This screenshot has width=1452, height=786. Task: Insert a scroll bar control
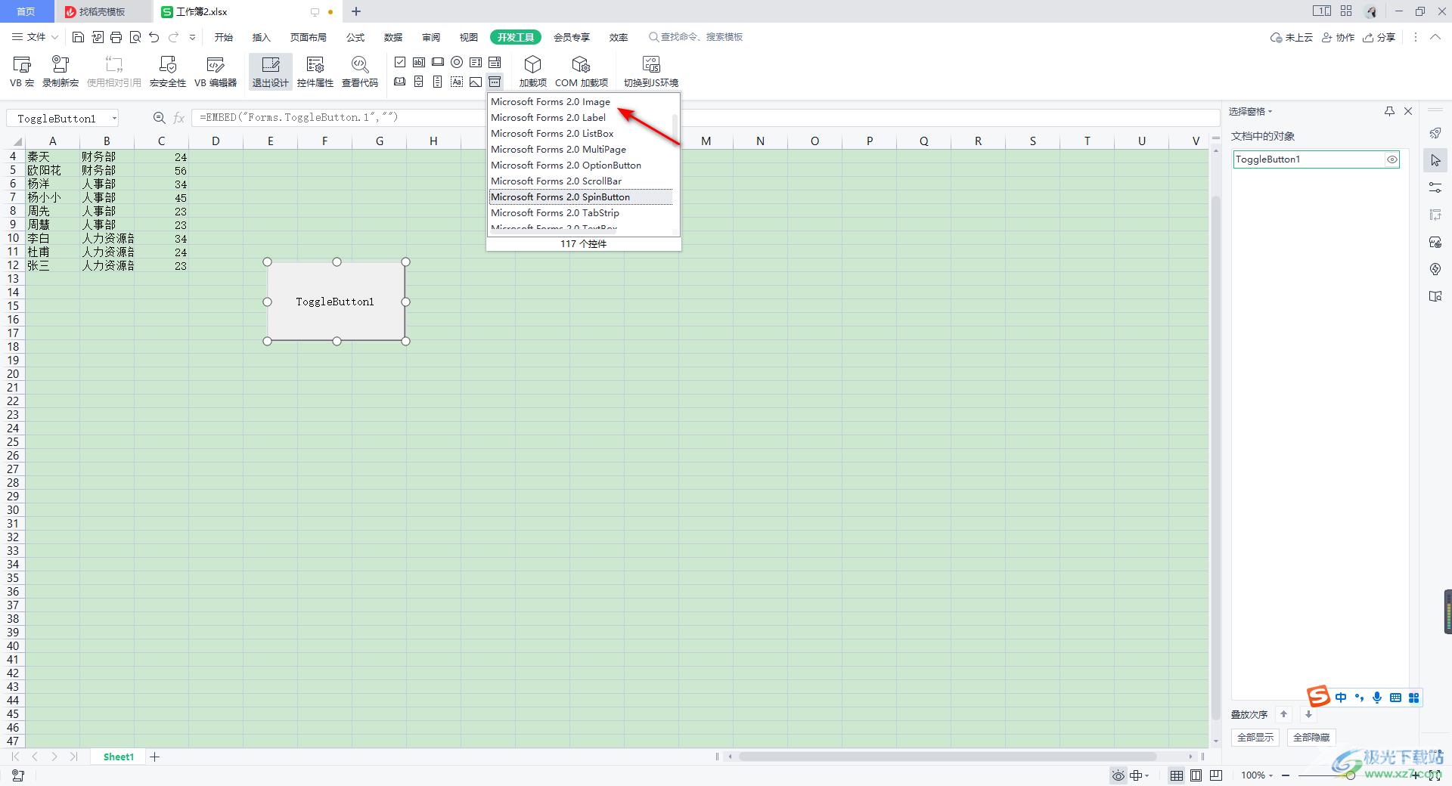pyautogui.click(x=438, y=82)
